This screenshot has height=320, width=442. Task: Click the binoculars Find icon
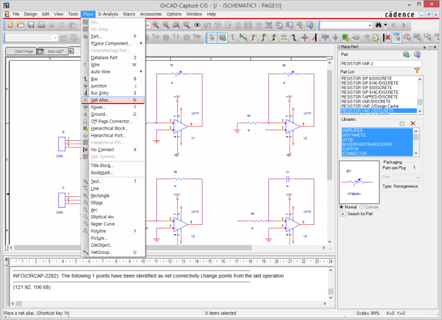point(378,25)
